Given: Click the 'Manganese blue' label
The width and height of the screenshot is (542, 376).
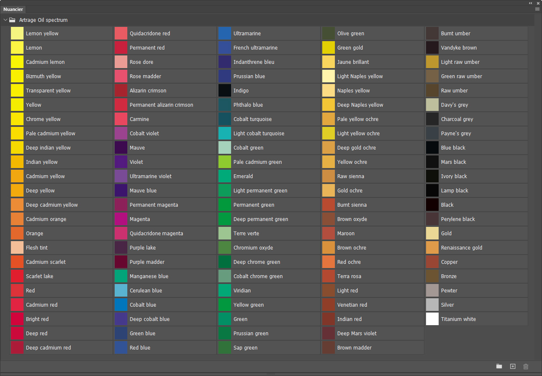Looking at the screenshot, I should pos(149,276).
